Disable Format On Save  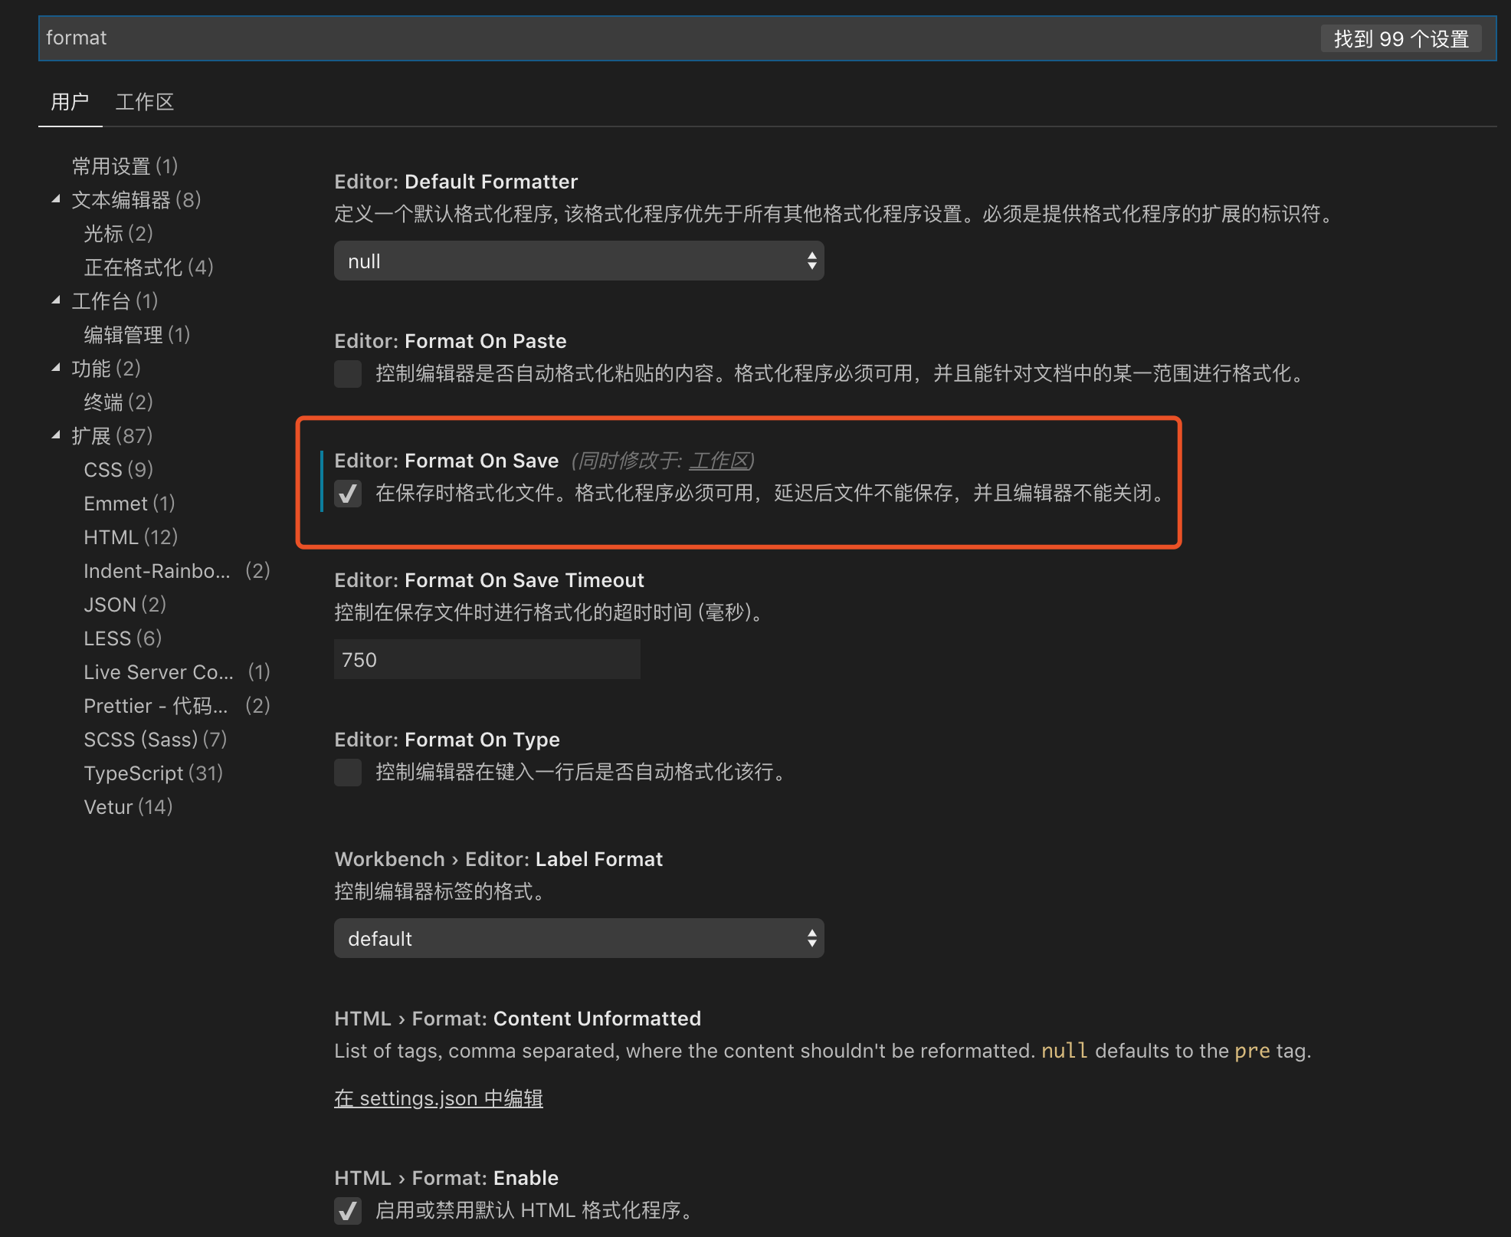349,495
